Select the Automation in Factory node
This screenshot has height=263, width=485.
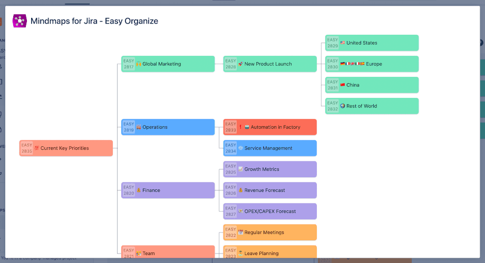tap(270, 127)
